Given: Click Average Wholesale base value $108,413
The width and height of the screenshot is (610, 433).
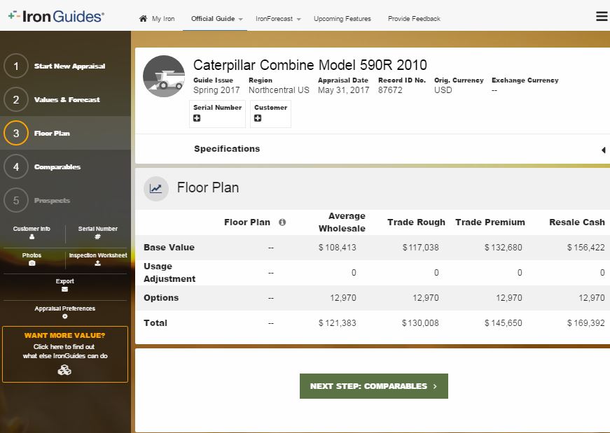Looking at the screenshot, I should click(338, 247).
